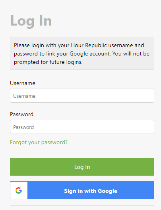Image resolution: width=161 pixels, height=210 pixels.
Task: Open the Forgot your password link
Action: [39, 142]
